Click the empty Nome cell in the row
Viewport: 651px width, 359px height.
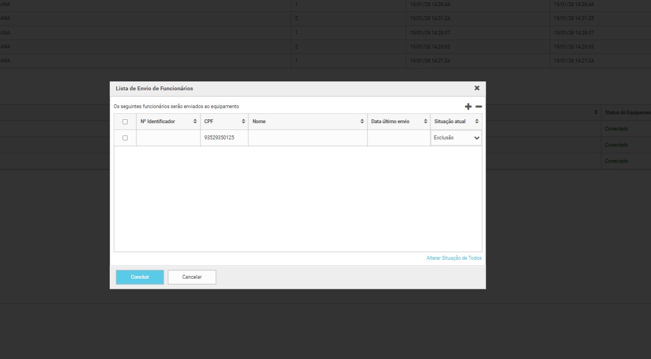[307, 138]
